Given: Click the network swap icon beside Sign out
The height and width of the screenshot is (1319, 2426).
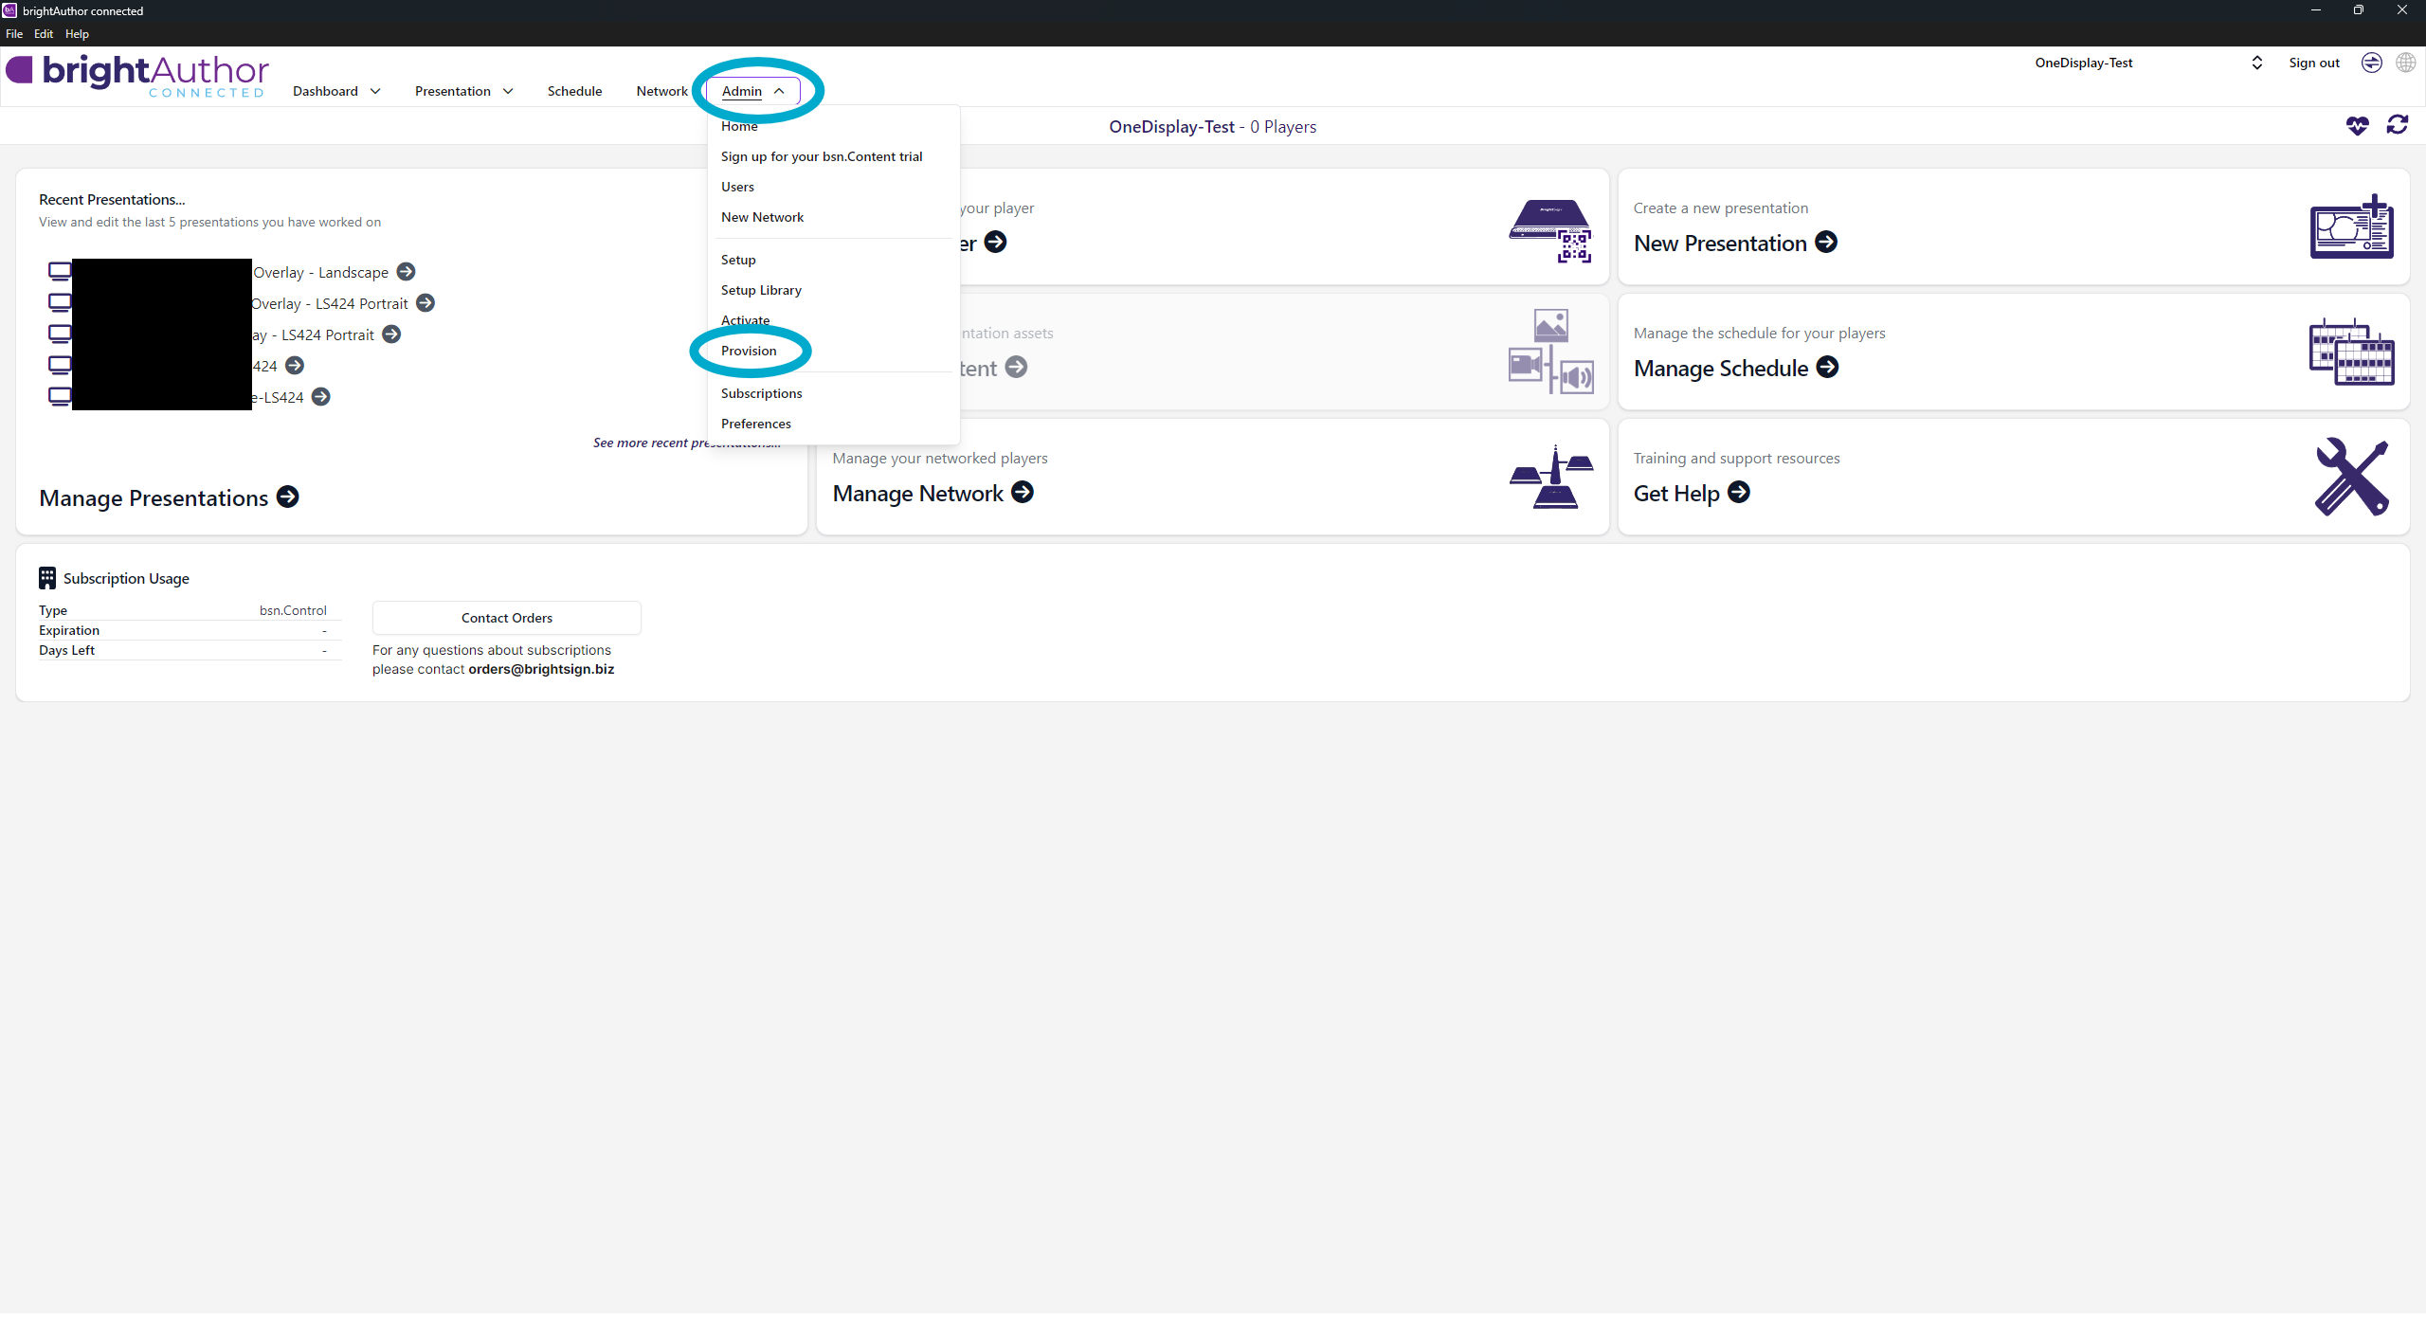Looking at the screenshot, I should pos(2371,63).
